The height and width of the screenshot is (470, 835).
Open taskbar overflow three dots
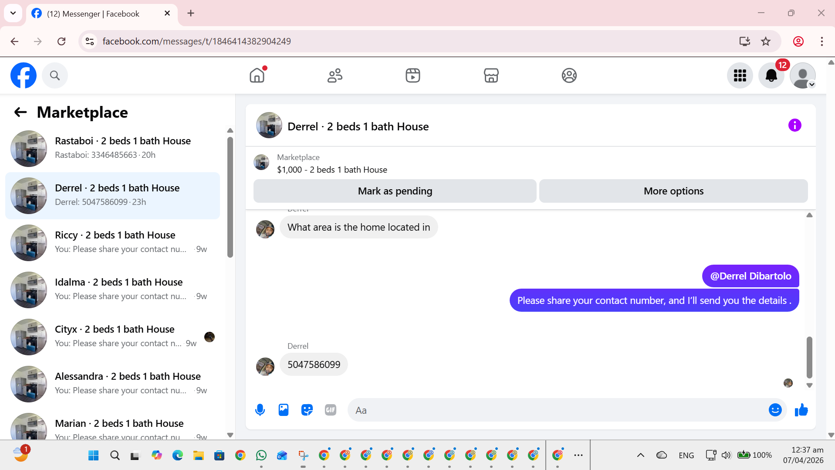point(578,455)
